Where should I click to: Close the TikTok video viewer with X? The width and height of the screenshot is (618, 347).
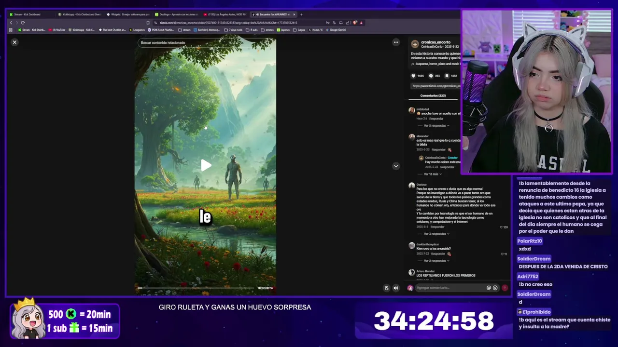[x=14, y=42]
